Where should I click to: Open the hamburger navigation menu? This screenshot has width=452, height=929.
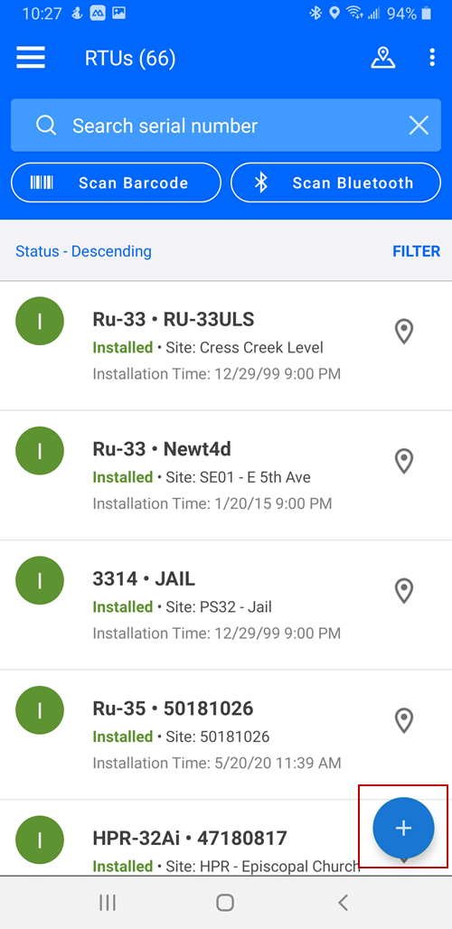(x=31, y=58)
